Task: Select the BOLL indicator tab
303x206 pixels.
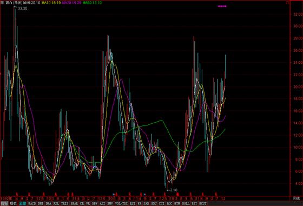Action: pos(186,203)
